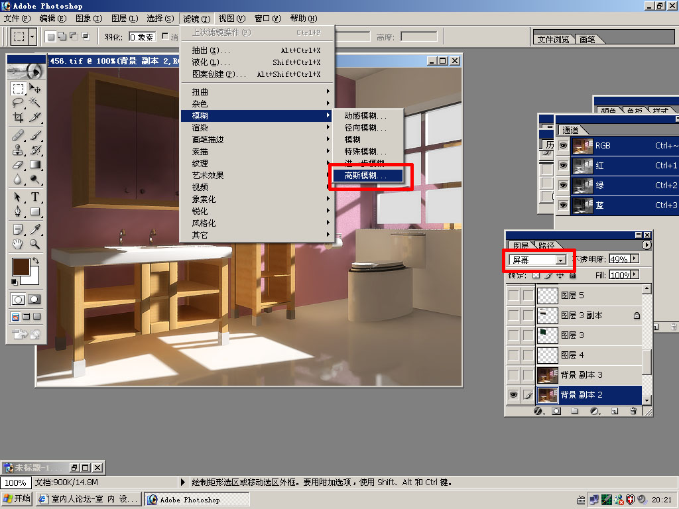Viewport: 679px width, 509px height.
Task: Hide the 背景 副本 2 layer
Action: click(x=514, y=395)
